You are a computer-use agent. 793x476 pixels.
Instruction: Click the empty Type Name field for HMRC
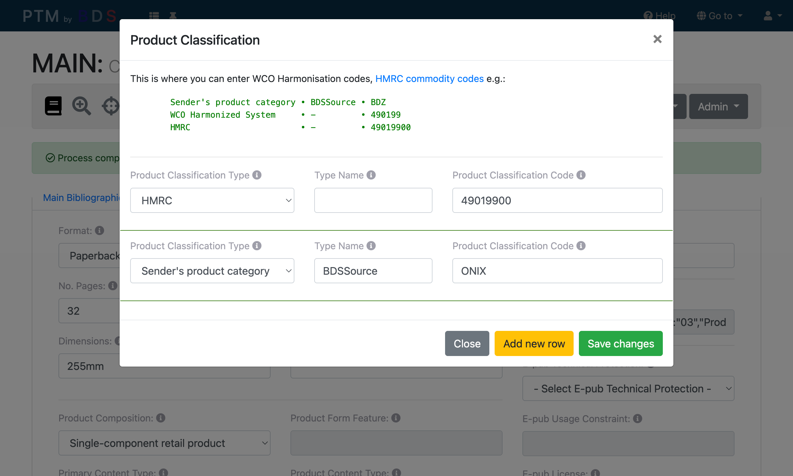[373, 200]
